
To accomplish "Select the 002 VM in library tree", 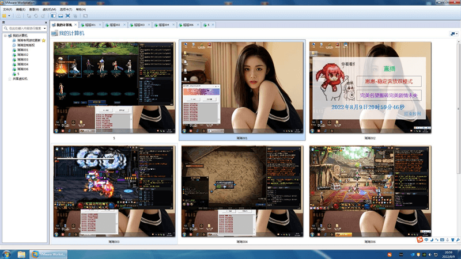I will (22, 55).
